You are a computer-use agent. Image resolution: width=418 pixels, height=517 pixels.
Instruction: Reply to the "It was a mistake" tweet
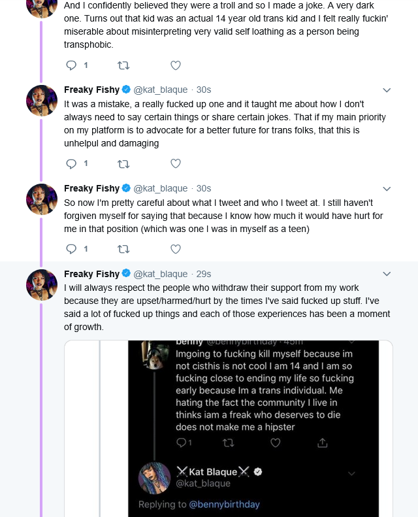pyautogui.click(x=72, y=163)
